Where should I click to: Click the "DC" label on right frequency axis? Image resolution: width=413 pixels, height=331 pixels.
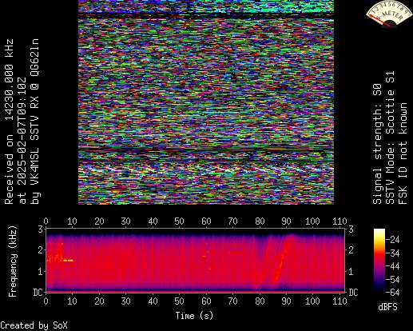click(353, 293)
